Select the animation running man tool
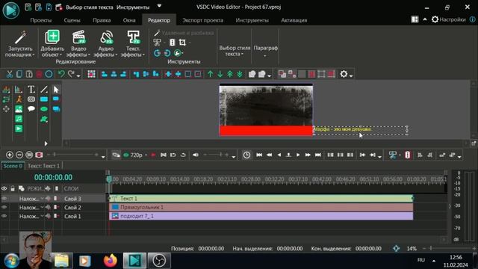The height and width of the screenshot is (269, 478). click(x=19, y=99)
